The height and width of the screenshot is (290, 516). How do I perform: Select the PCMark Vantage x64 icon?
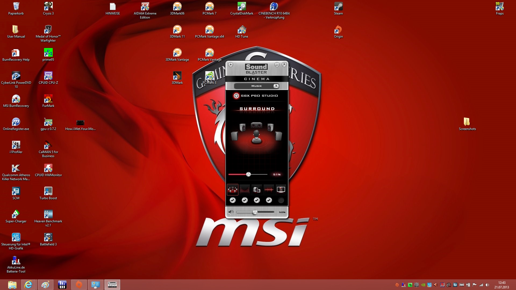pyautogui.click(x=210, y=32)
